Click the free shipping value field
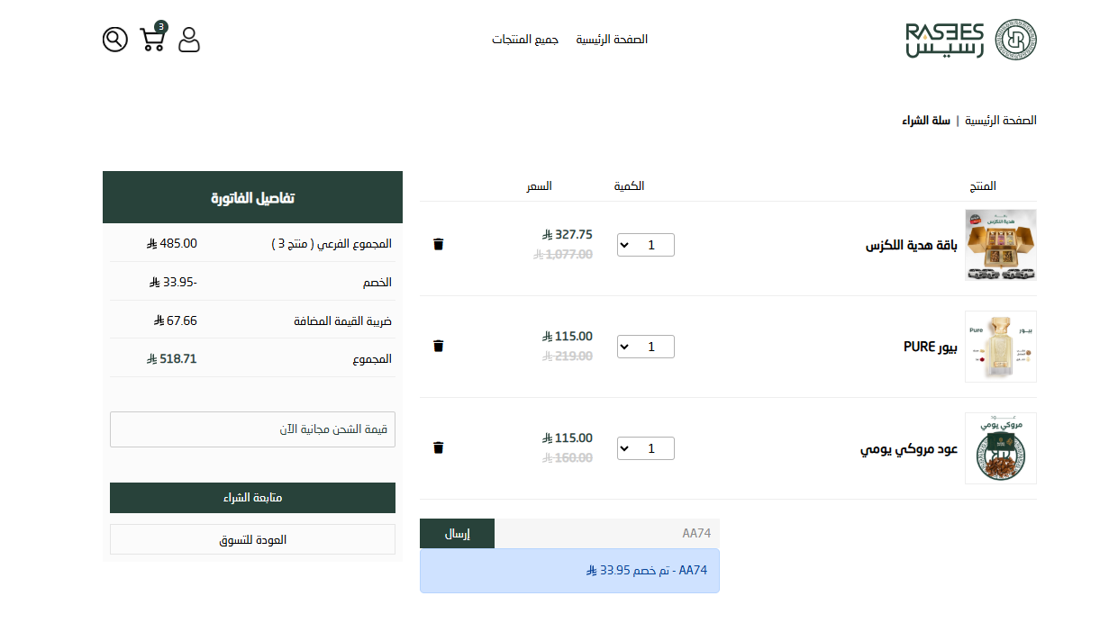This screenshot has width=1118, height=632. [x=252, y=429]
